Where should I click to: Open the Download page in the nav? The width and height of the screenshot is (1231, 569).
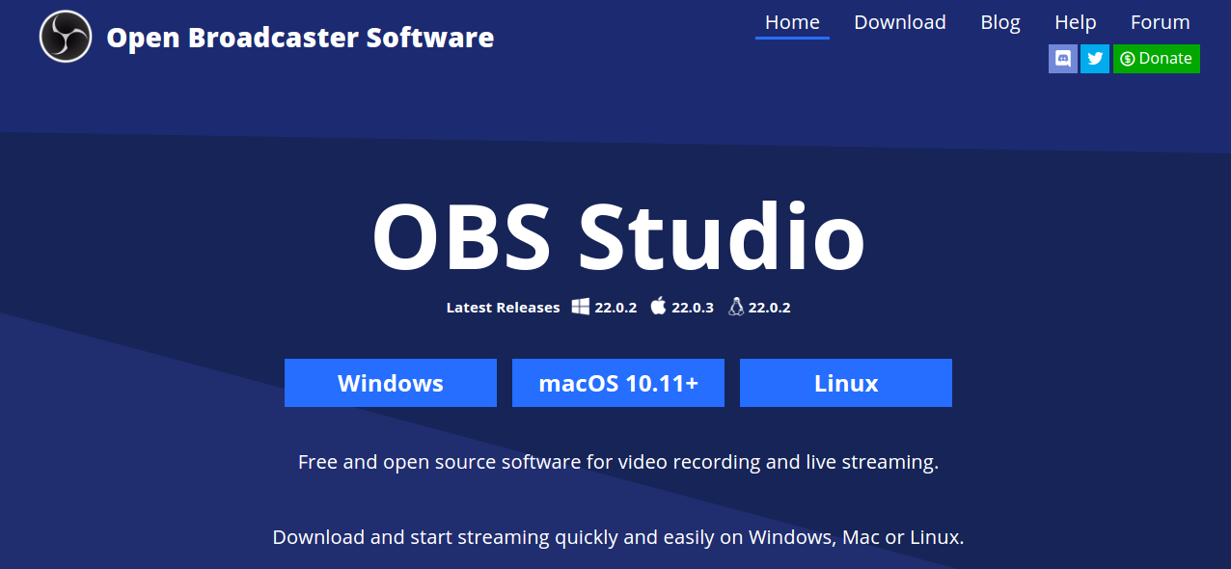click(x=900, y=22)
